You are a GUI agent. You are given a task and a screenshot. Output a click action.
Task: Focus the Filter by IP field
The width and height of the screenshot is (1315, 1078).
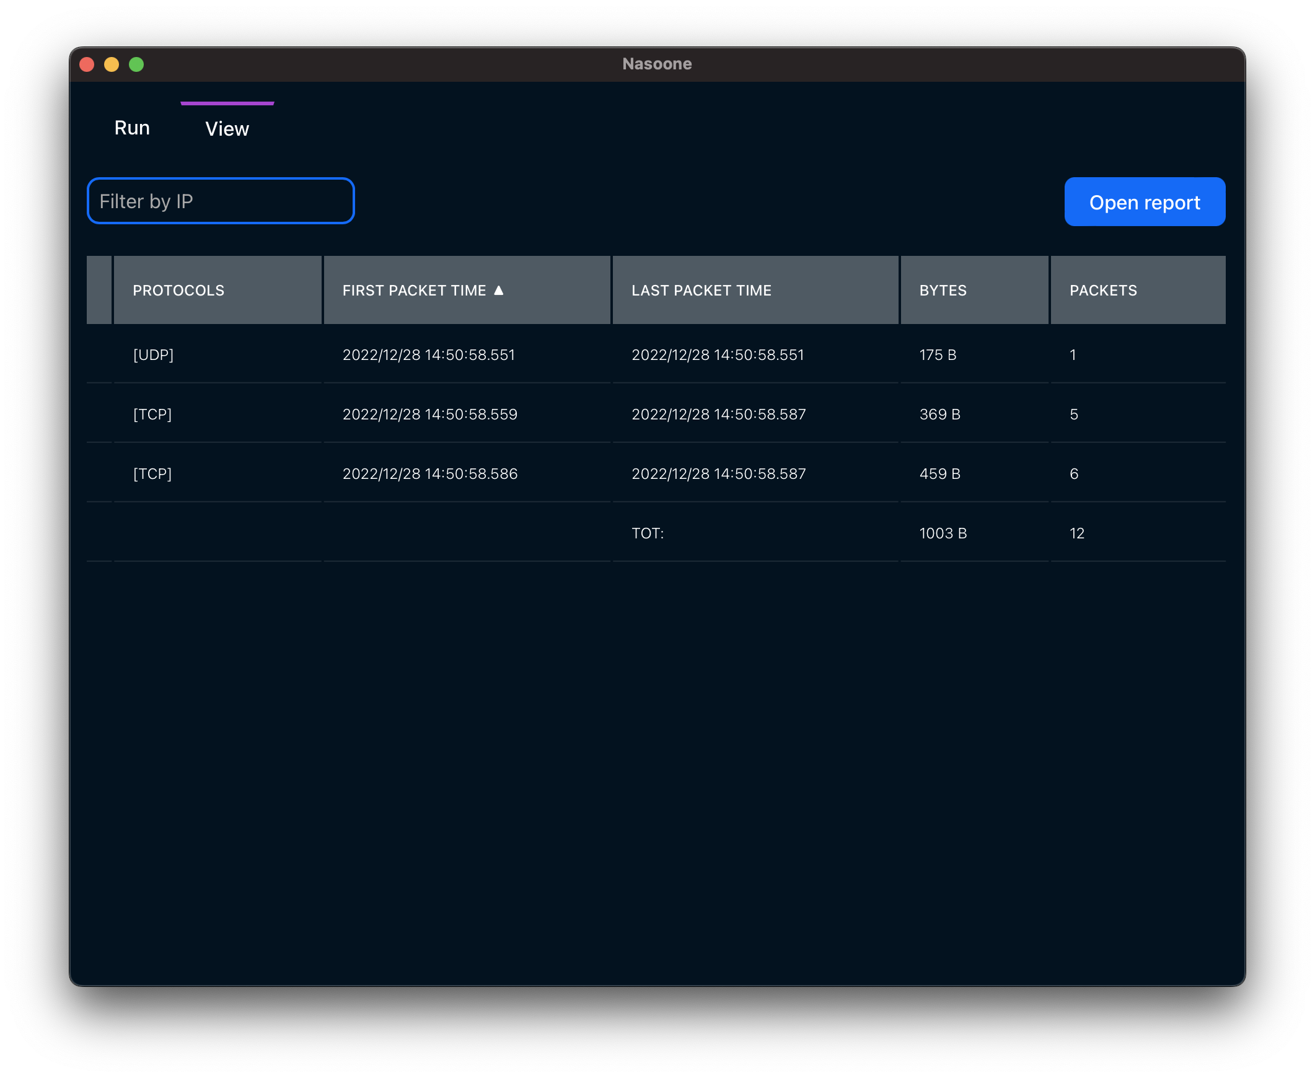221,201
